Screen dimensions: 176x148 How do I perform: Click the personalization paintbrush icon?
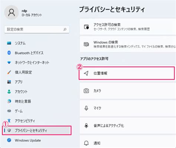[9, 72]
